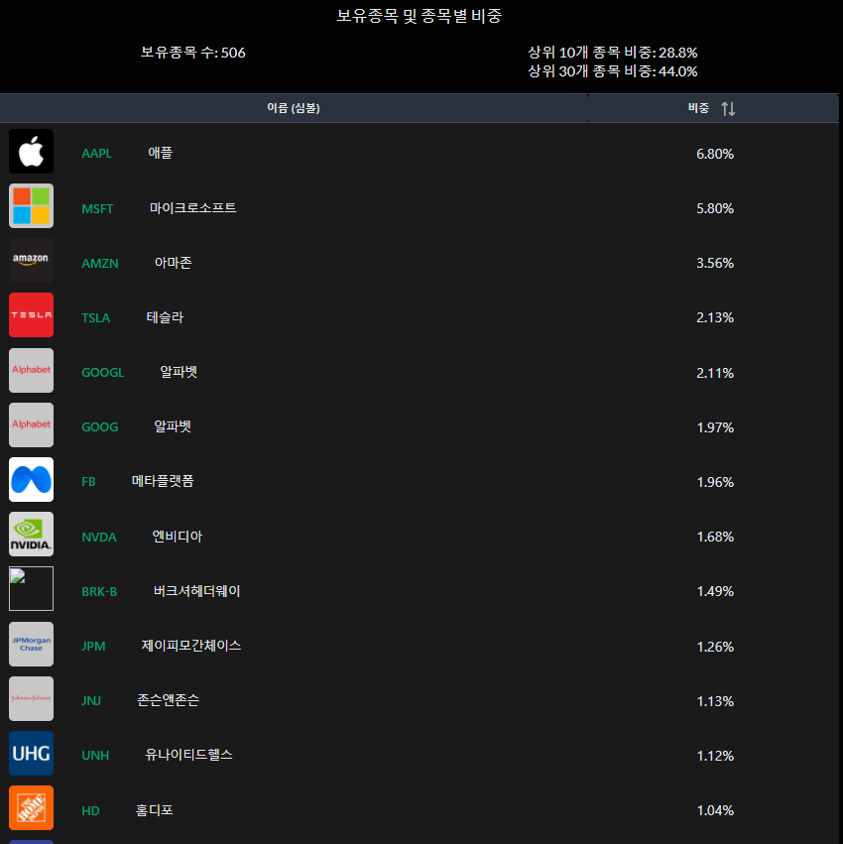Click the Alphabet logo in GOOG row
The image size is (843, 844).
[31, 424]
